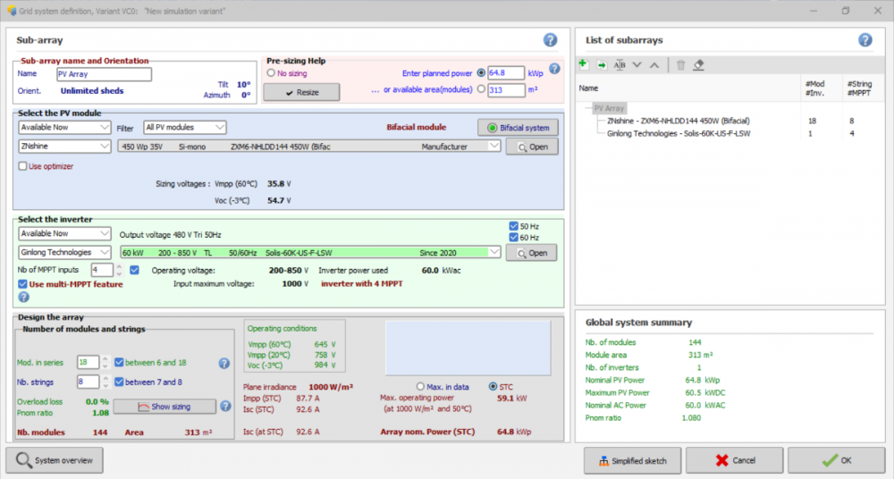This screenshot has width=894, height=479.
Task: Click the rename subarray icon
Action: 620,64
